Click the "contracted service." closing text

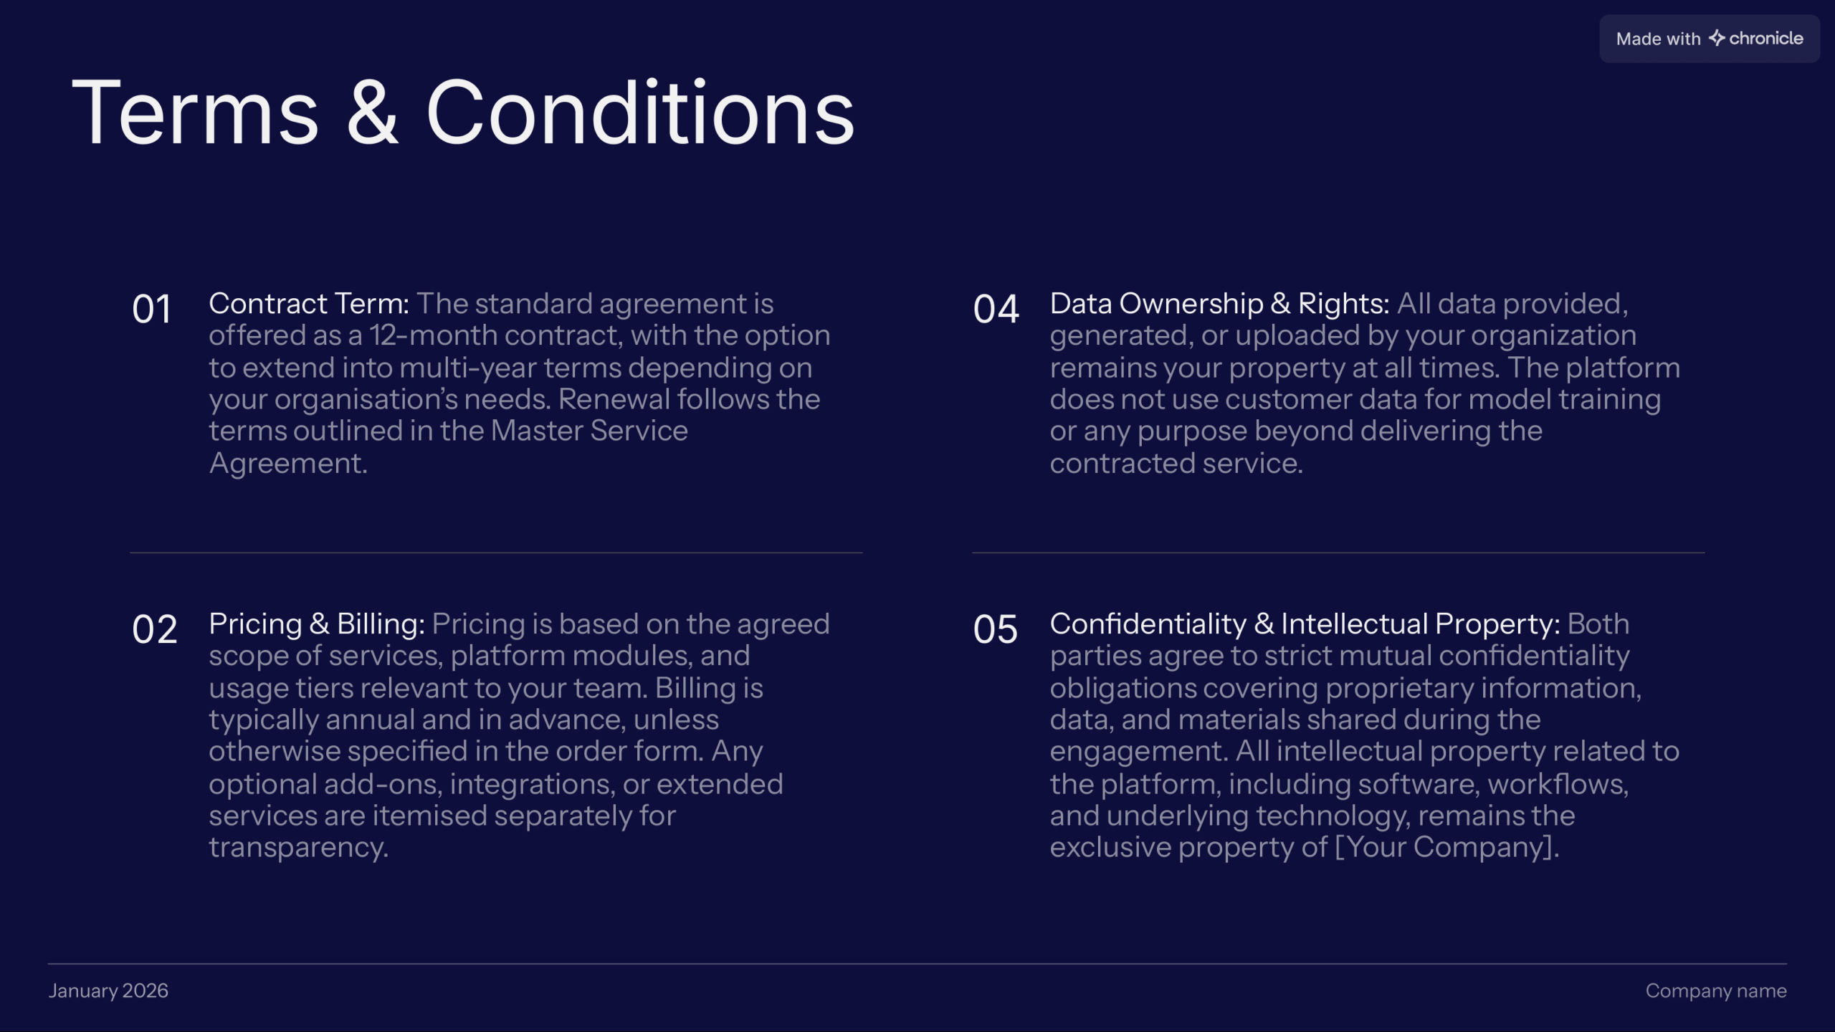tap(1176, 463)
